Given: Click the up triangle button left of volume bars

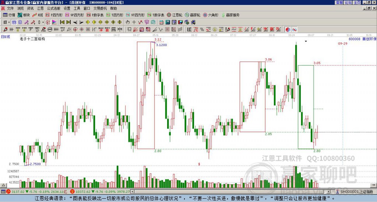Looking at the screenshot, I should click(x=3, y=185).
